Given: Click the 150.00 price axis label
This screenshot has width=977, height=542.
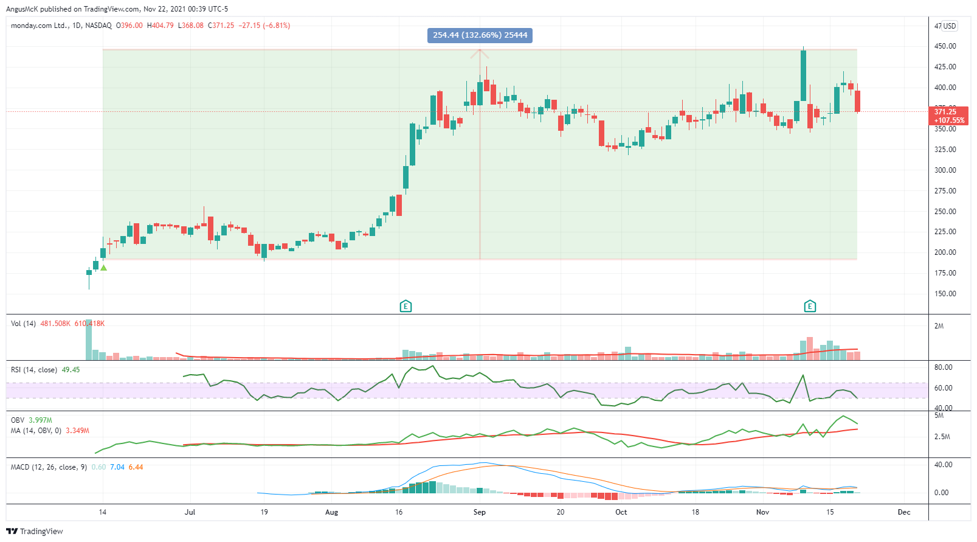Looking at the screenshot, I should coord(945,294).
